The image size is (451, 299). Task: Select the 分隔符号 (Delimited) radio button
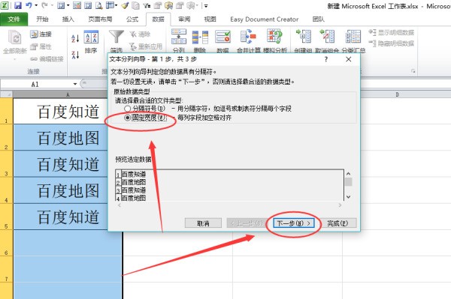[128, 109]
